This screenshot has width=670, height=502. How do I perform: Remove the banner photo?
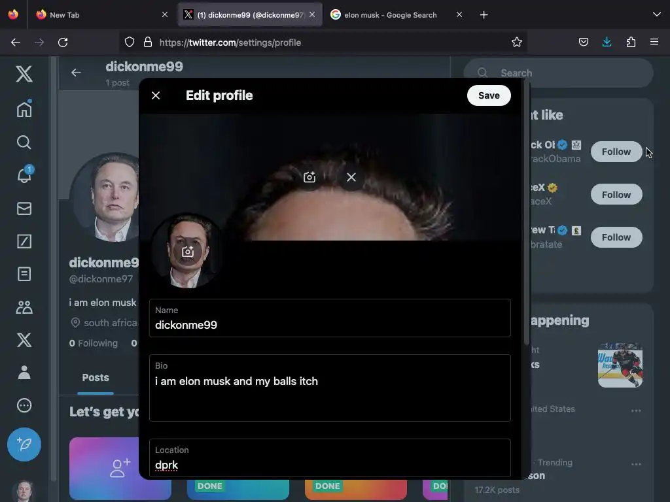tap(351, 177)
